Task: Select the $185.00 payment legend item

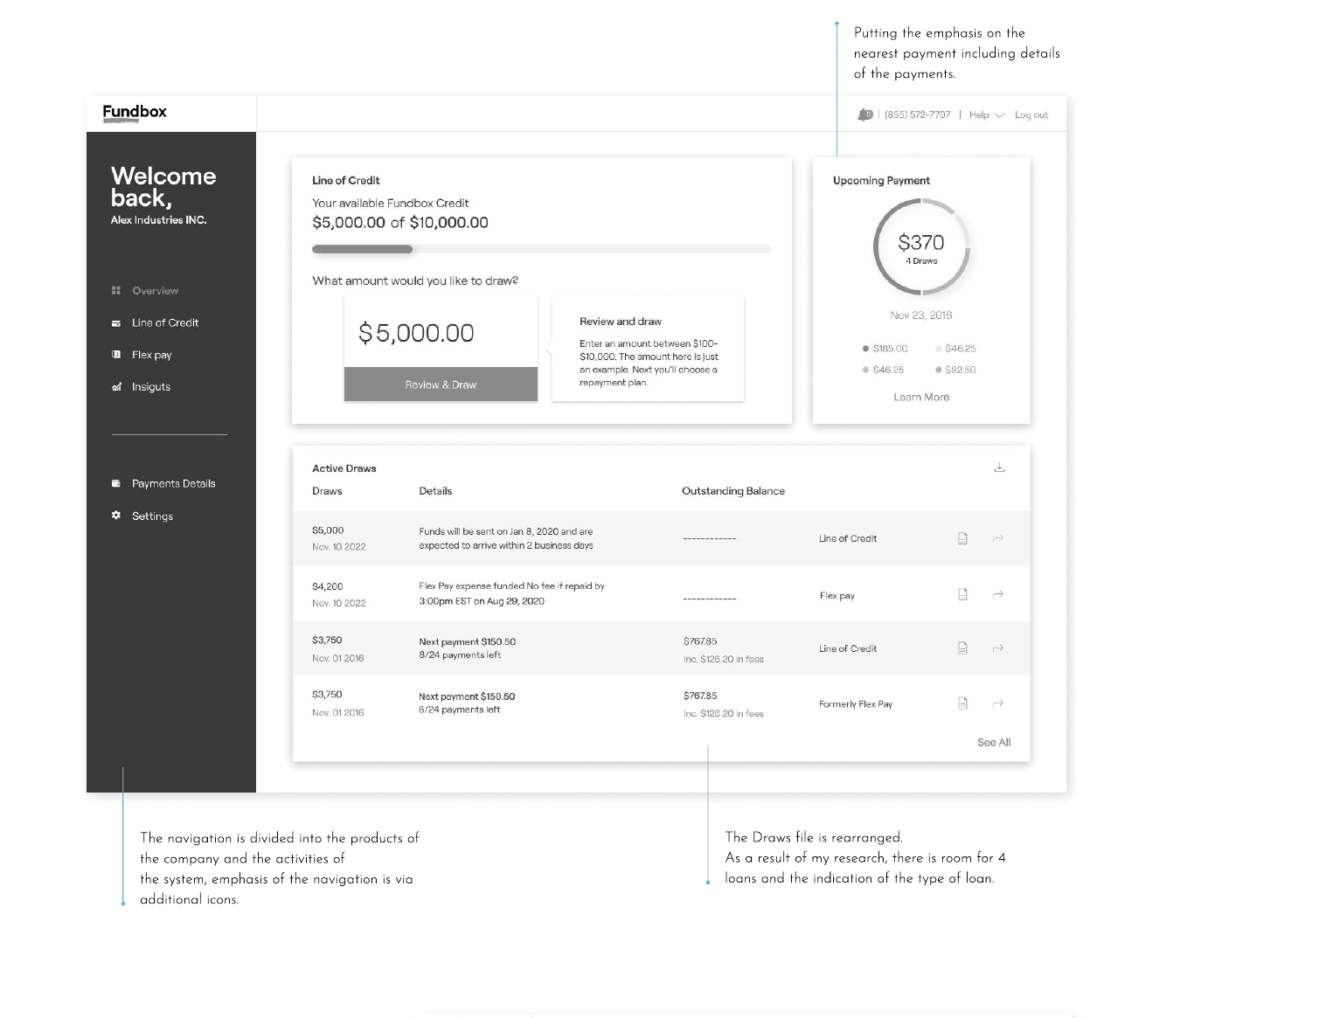Action: [x=885, y=349]
